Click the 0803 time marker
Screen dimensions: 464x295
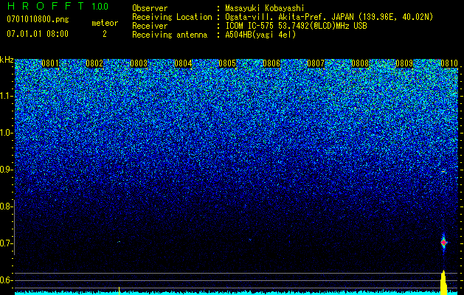(x=139, y=63)
